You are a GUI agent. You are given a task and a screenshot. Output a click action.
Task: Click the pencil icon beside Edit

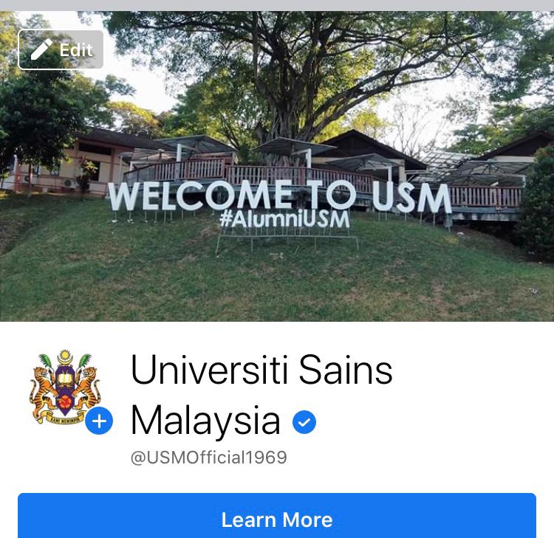[x=41, y=49]
